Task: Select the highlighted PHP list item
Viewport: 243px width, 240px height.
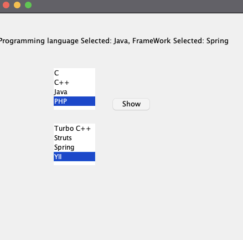Action: (x=74, y=101)
